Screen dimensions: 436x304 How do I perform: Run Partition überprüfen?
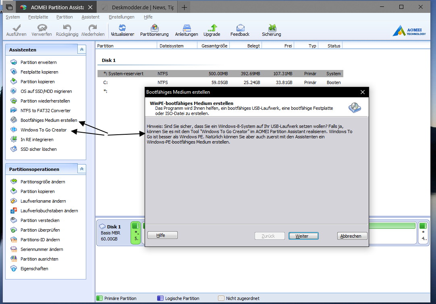tap(40, 230)
